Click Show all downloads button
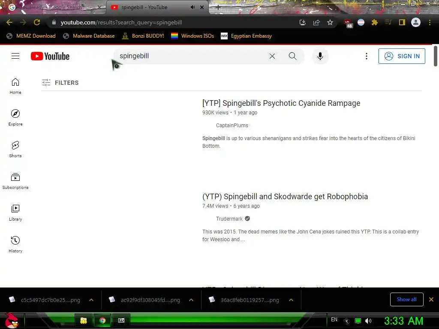Screen dimensions: 439x329 pos(406,299)
